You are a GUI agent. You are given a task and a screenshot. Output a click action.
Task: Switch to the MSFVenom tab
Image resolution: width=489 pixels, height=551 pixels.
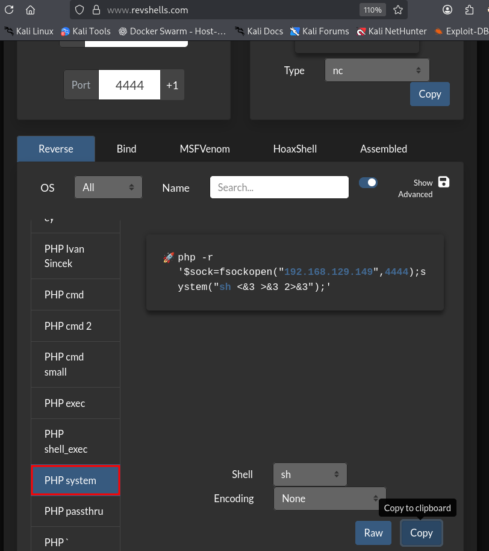pyautogui.click(x=205, y=149)
